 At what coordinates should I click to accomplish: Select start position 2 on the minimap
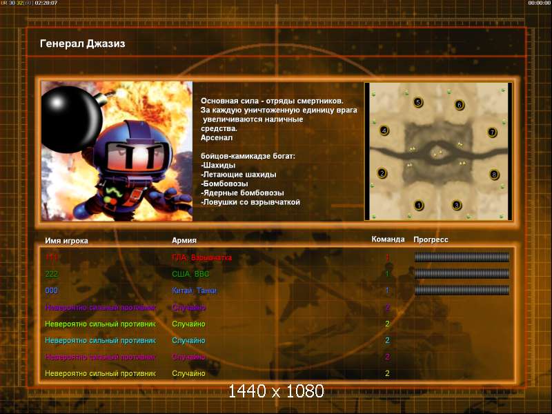pos(382,173)
